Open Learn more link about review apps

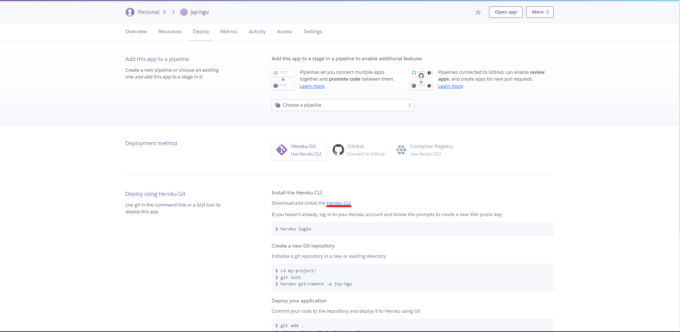coord(450,86)
